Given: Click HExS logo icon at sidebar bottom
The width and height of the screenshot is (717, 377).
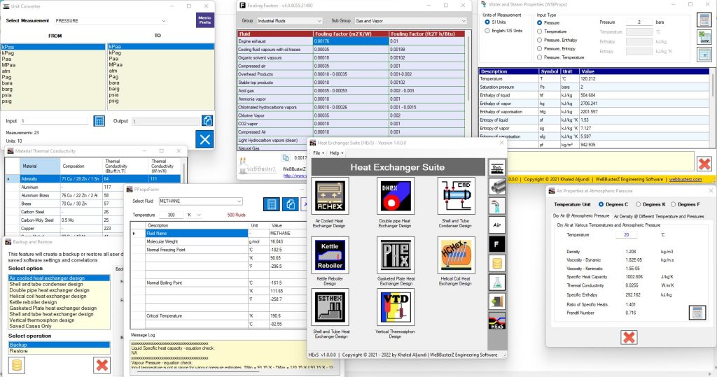Looking at the screenshot, I should click(497, 321).
